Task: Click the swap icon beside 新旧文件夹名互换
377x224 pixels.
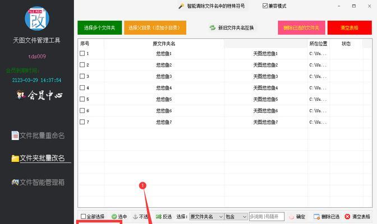Action: [x=212, y=27]
